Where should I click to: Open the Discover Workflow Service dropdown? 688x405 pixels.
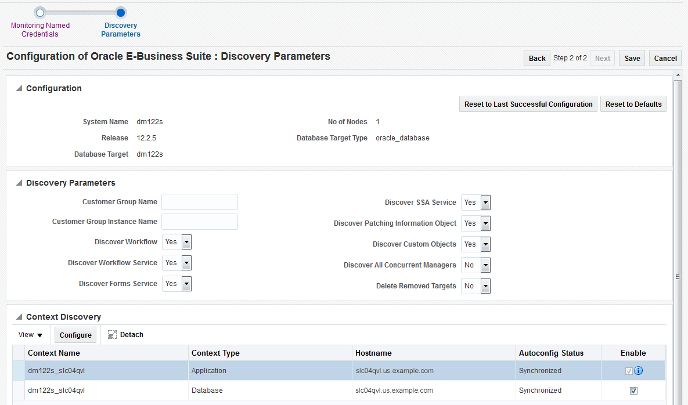coord(186,263)
